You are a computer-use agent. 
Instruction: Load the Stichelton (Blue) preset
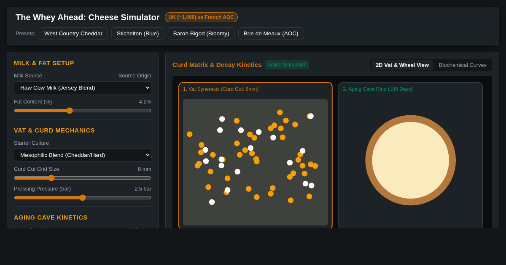138,34
